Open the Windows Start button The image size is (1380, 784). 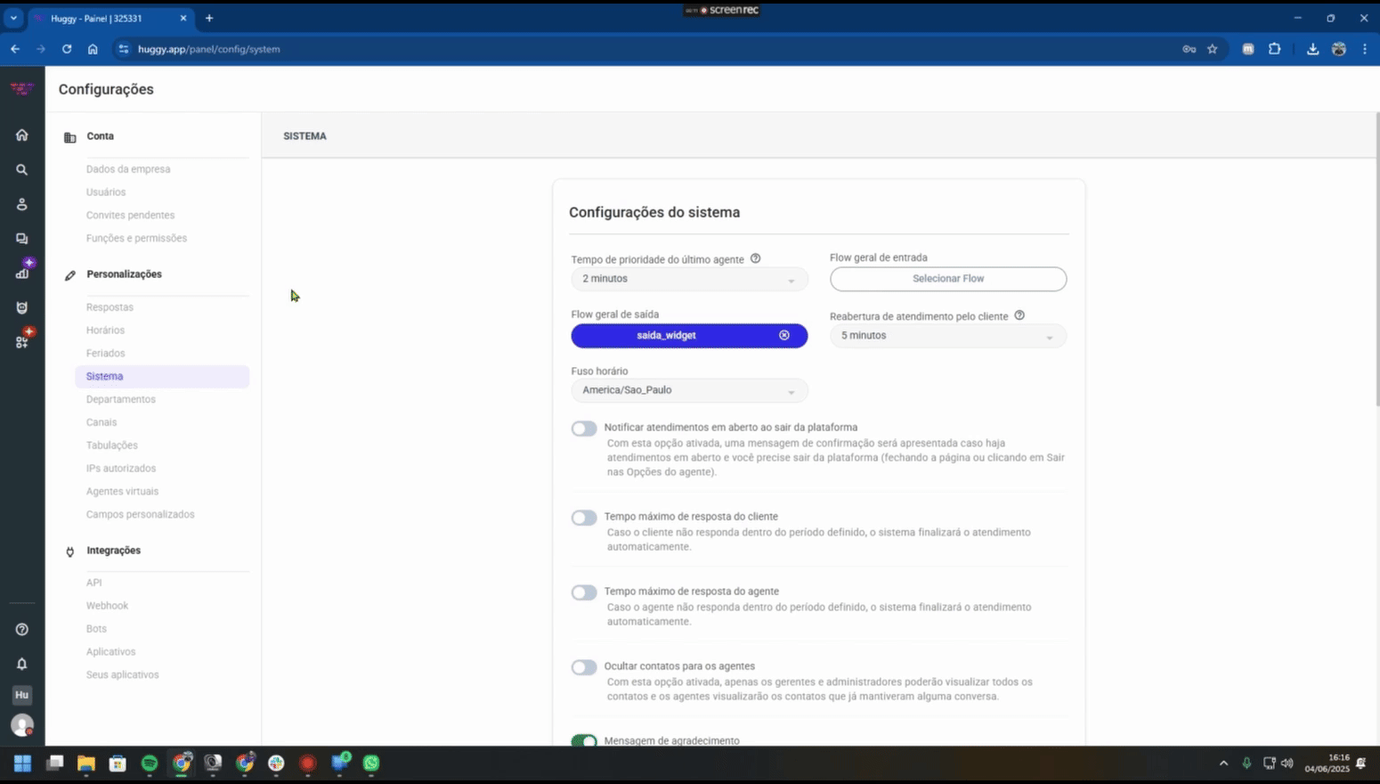pyautogui.click(x=22, y=763)
